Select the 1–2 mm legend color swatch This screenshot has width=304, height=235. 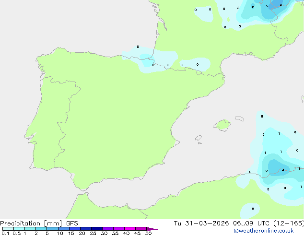coord(30,229)
